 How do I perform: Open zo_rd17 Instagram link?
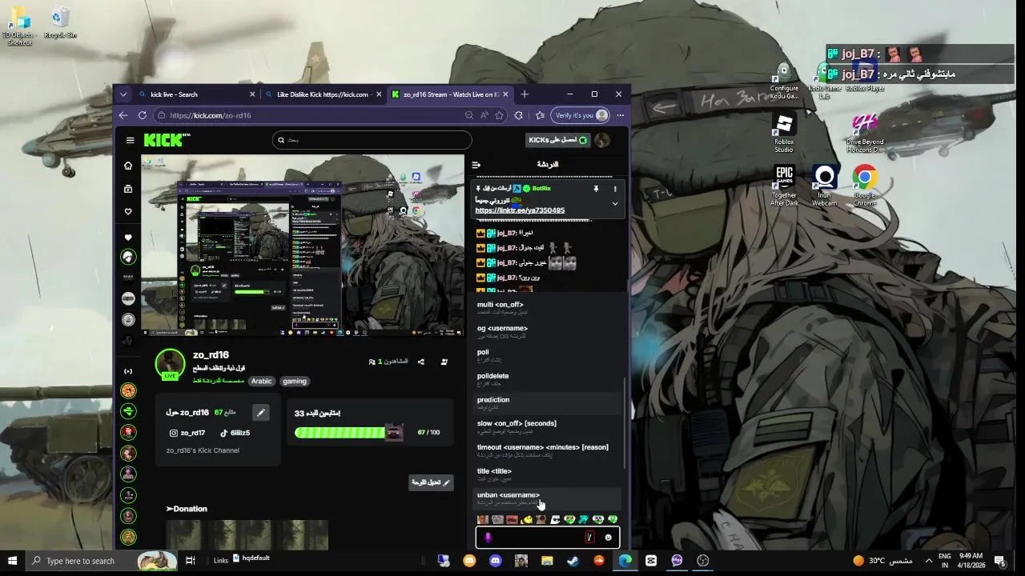(x=187, y=433)
